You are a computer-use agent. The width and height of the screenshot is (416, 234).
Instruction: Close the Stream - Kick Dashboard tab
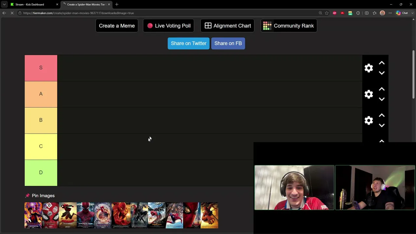57,5
